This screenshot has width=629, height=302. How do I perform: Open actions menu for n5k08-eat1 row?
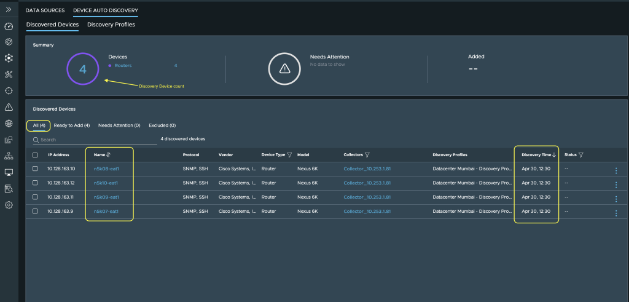pyautogui.click(x=615, y=170)
